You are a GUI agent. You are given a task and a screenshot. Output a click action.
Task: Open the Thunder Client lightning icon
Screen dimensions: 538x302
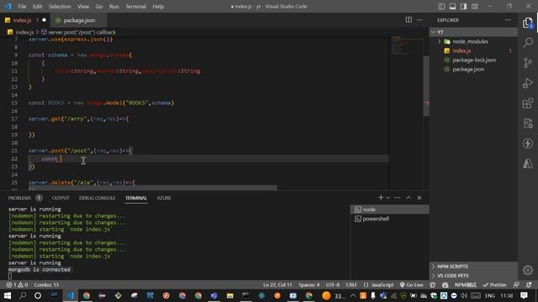click(x=528, y=143)
